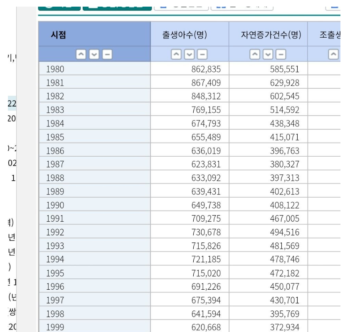350x332 pixels.
Task: Select the 1982 year row label
Action: [55, 96]
